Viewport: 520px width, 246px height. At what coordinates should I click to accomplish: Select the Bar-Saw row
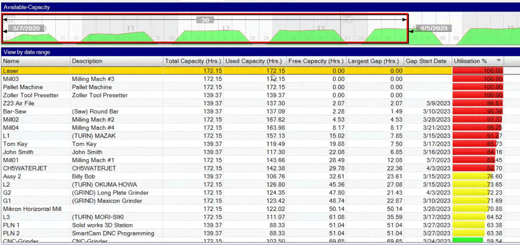coord(260,111)
